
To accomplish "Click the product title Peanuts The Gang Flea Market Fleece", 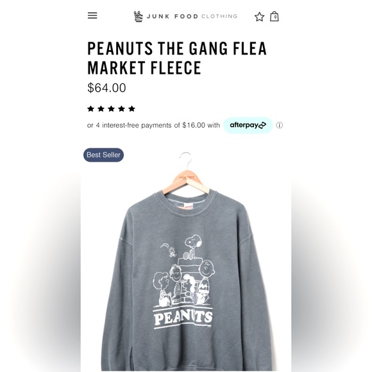I will (x=177, y=58).
